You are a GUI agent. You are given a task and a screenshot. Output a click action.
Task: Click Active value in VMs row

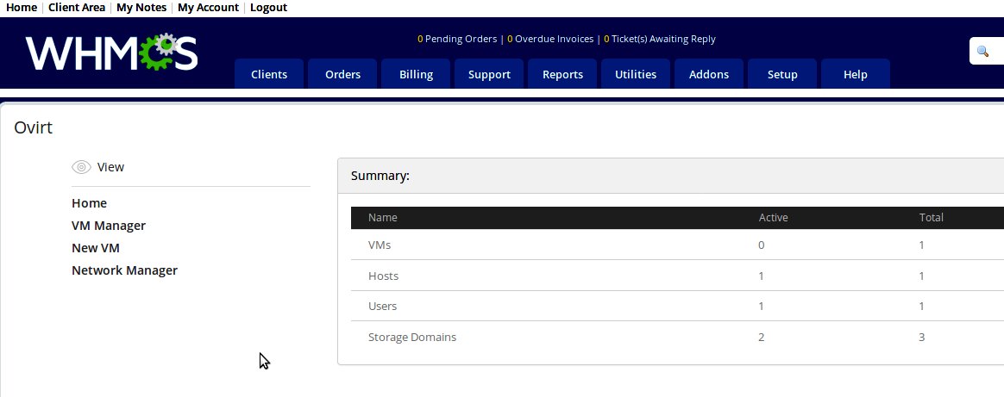[x=762, y=245]
